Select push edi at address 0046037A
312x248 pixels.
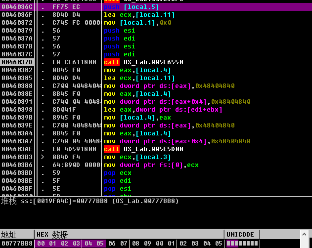click(119, 39)
